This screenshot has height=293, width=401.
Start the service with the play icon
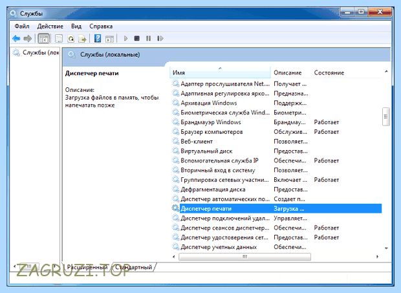click(x=125, y=38)
